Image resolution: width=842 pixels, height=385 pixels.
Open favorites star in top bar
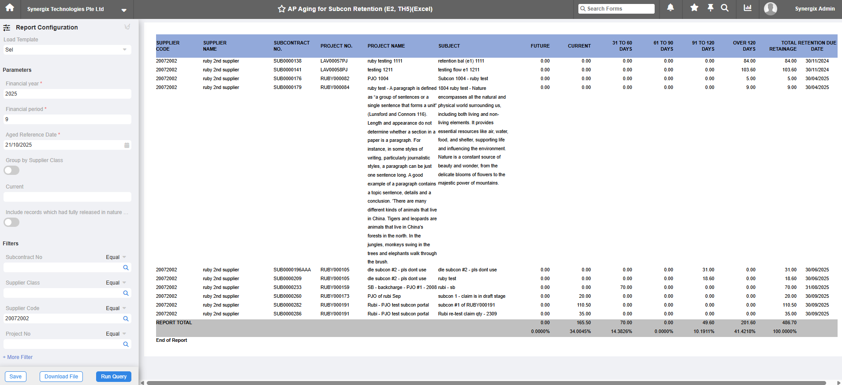point(694,7)
